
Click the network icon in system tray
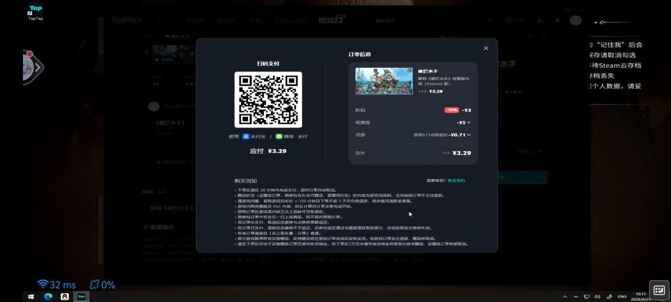[x=587, y=296]
